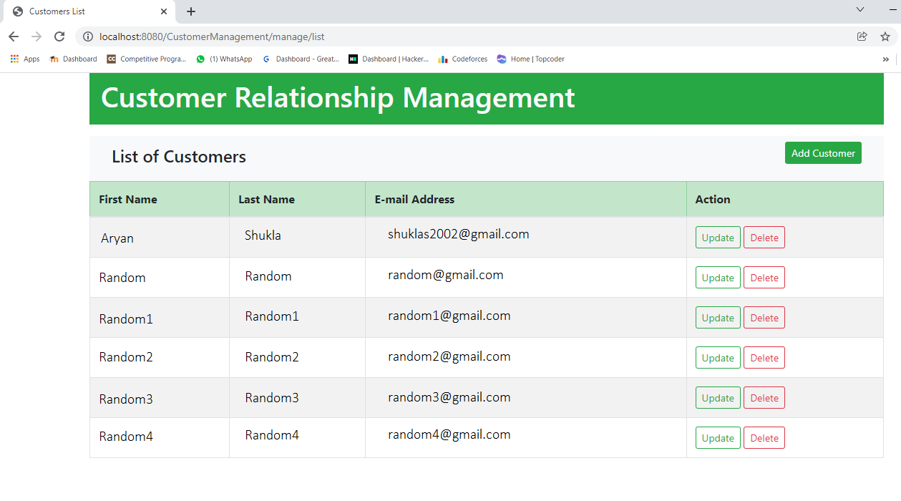The height and width of the screenshot is (501, 901).
Task: Click the Add Customer button
Action: 823,152
